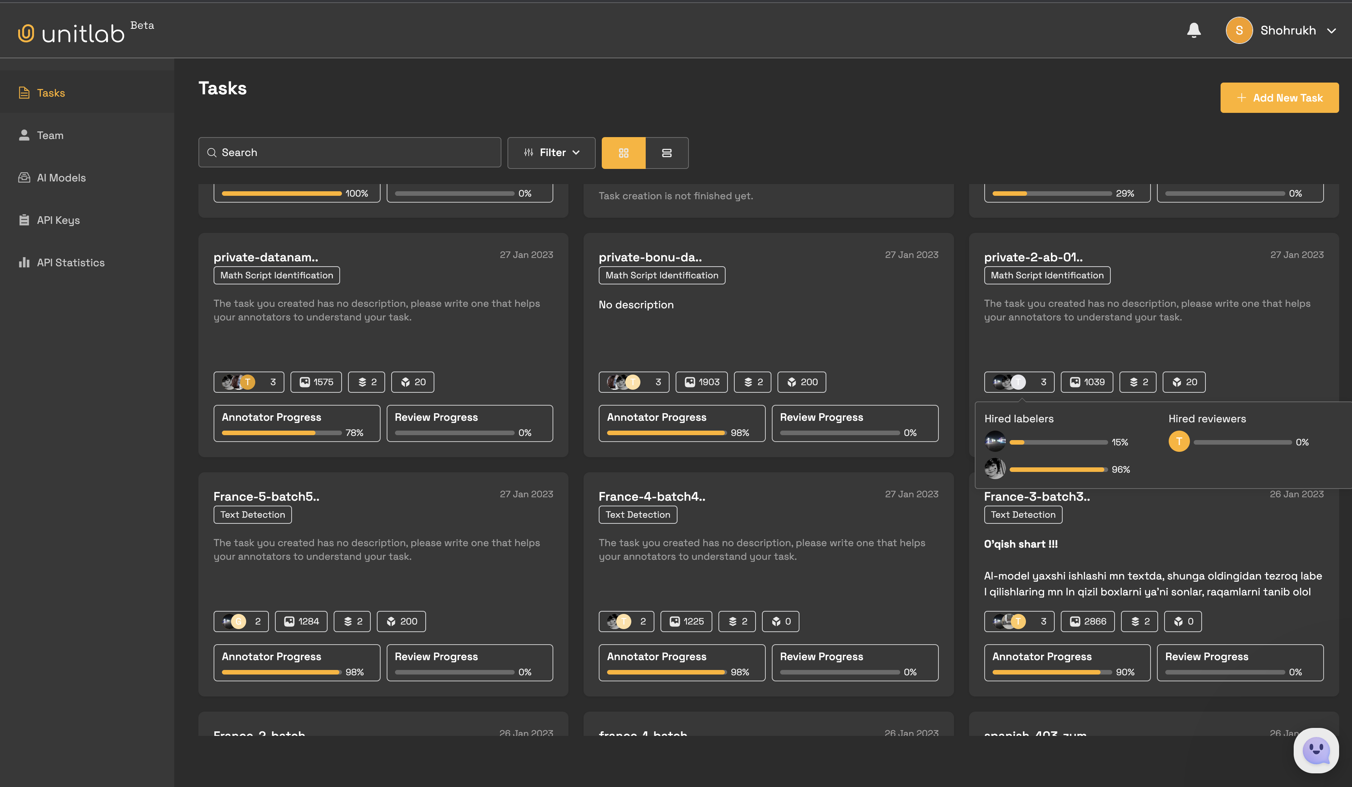Image resolution: width=1352 pixels, height=787 pixels.
Task: Click the hired reviewer T avatar
Action: tap(1179, 441)
